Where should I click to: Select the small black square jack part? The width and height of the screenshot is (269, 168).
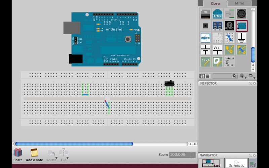click(205, 26)
